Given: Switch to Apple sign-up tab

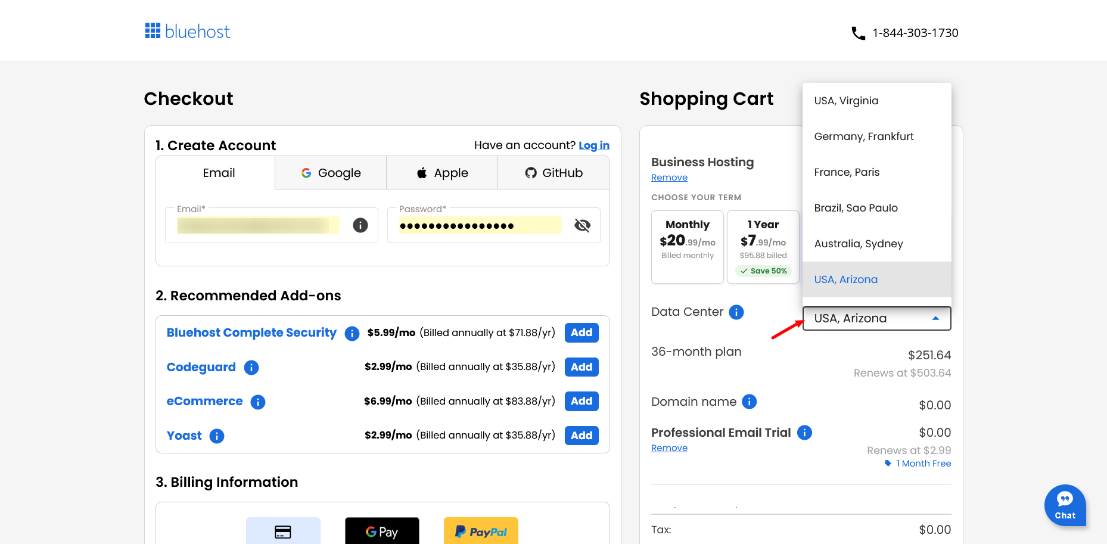Looking at the screenshot, I should coord(442,173).
